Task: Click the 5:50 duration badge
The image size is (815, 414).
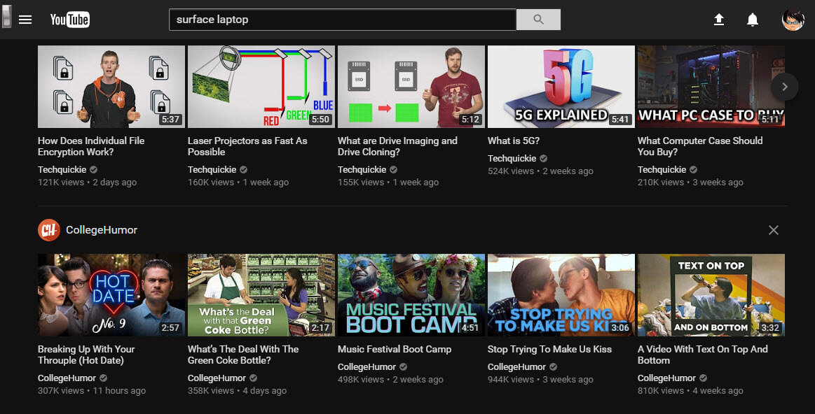Action: pos(320,120)
